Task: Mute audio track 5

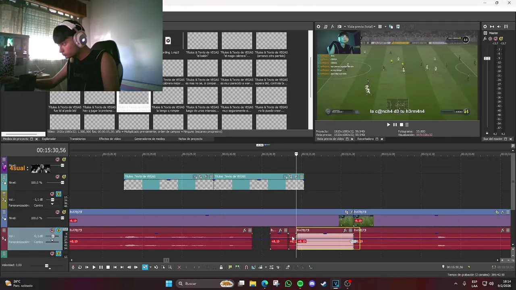Action: pos(52,230)
